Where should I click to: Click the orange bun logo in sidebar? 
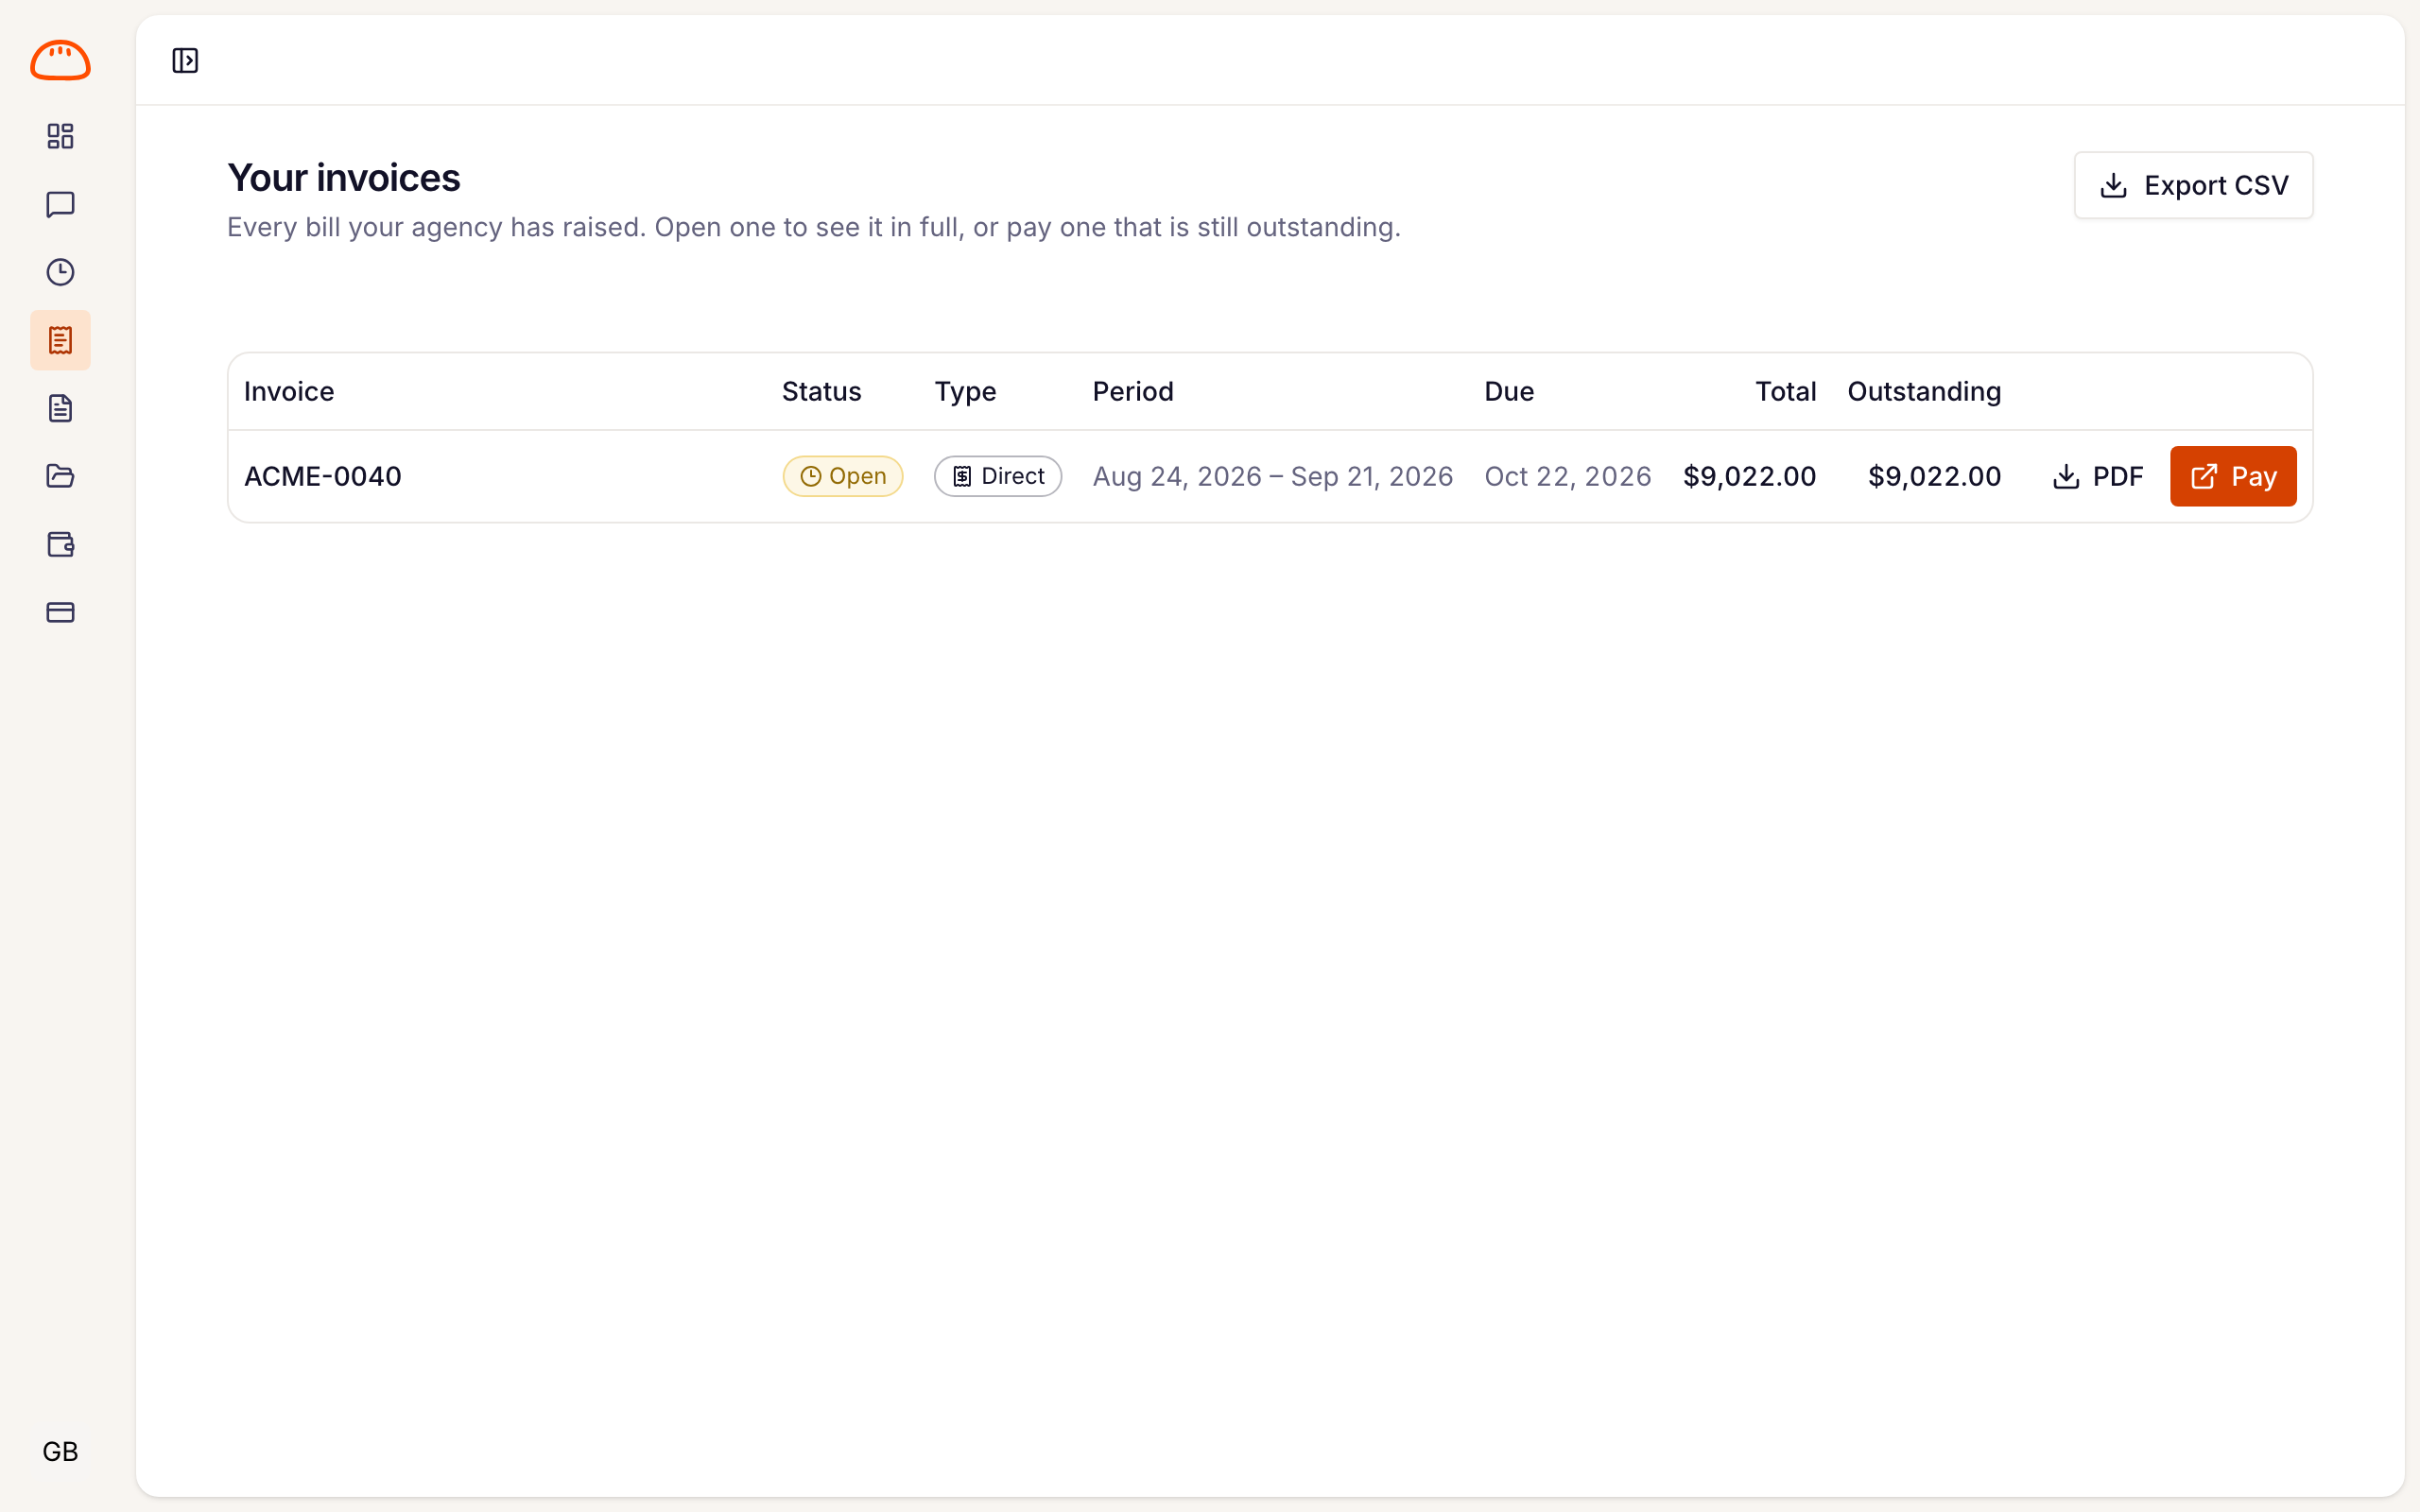(60, 60)
